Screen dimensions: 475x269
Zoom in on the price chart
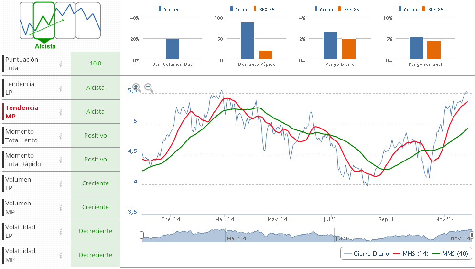[x=136, y=87]
